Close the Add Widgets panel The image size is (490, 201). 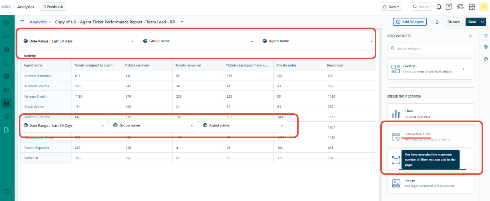pos(470,36)
